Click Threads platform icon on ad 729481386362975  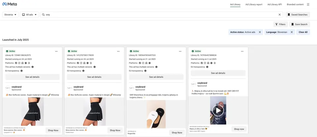[x=29, y=63]
